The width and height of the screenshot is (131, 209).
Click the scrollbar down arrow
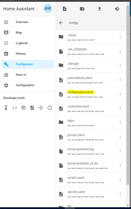pyautogui.click(x=128, y=205)
